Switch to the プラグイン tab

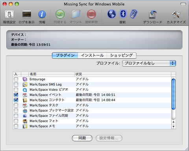pos(65,55)
